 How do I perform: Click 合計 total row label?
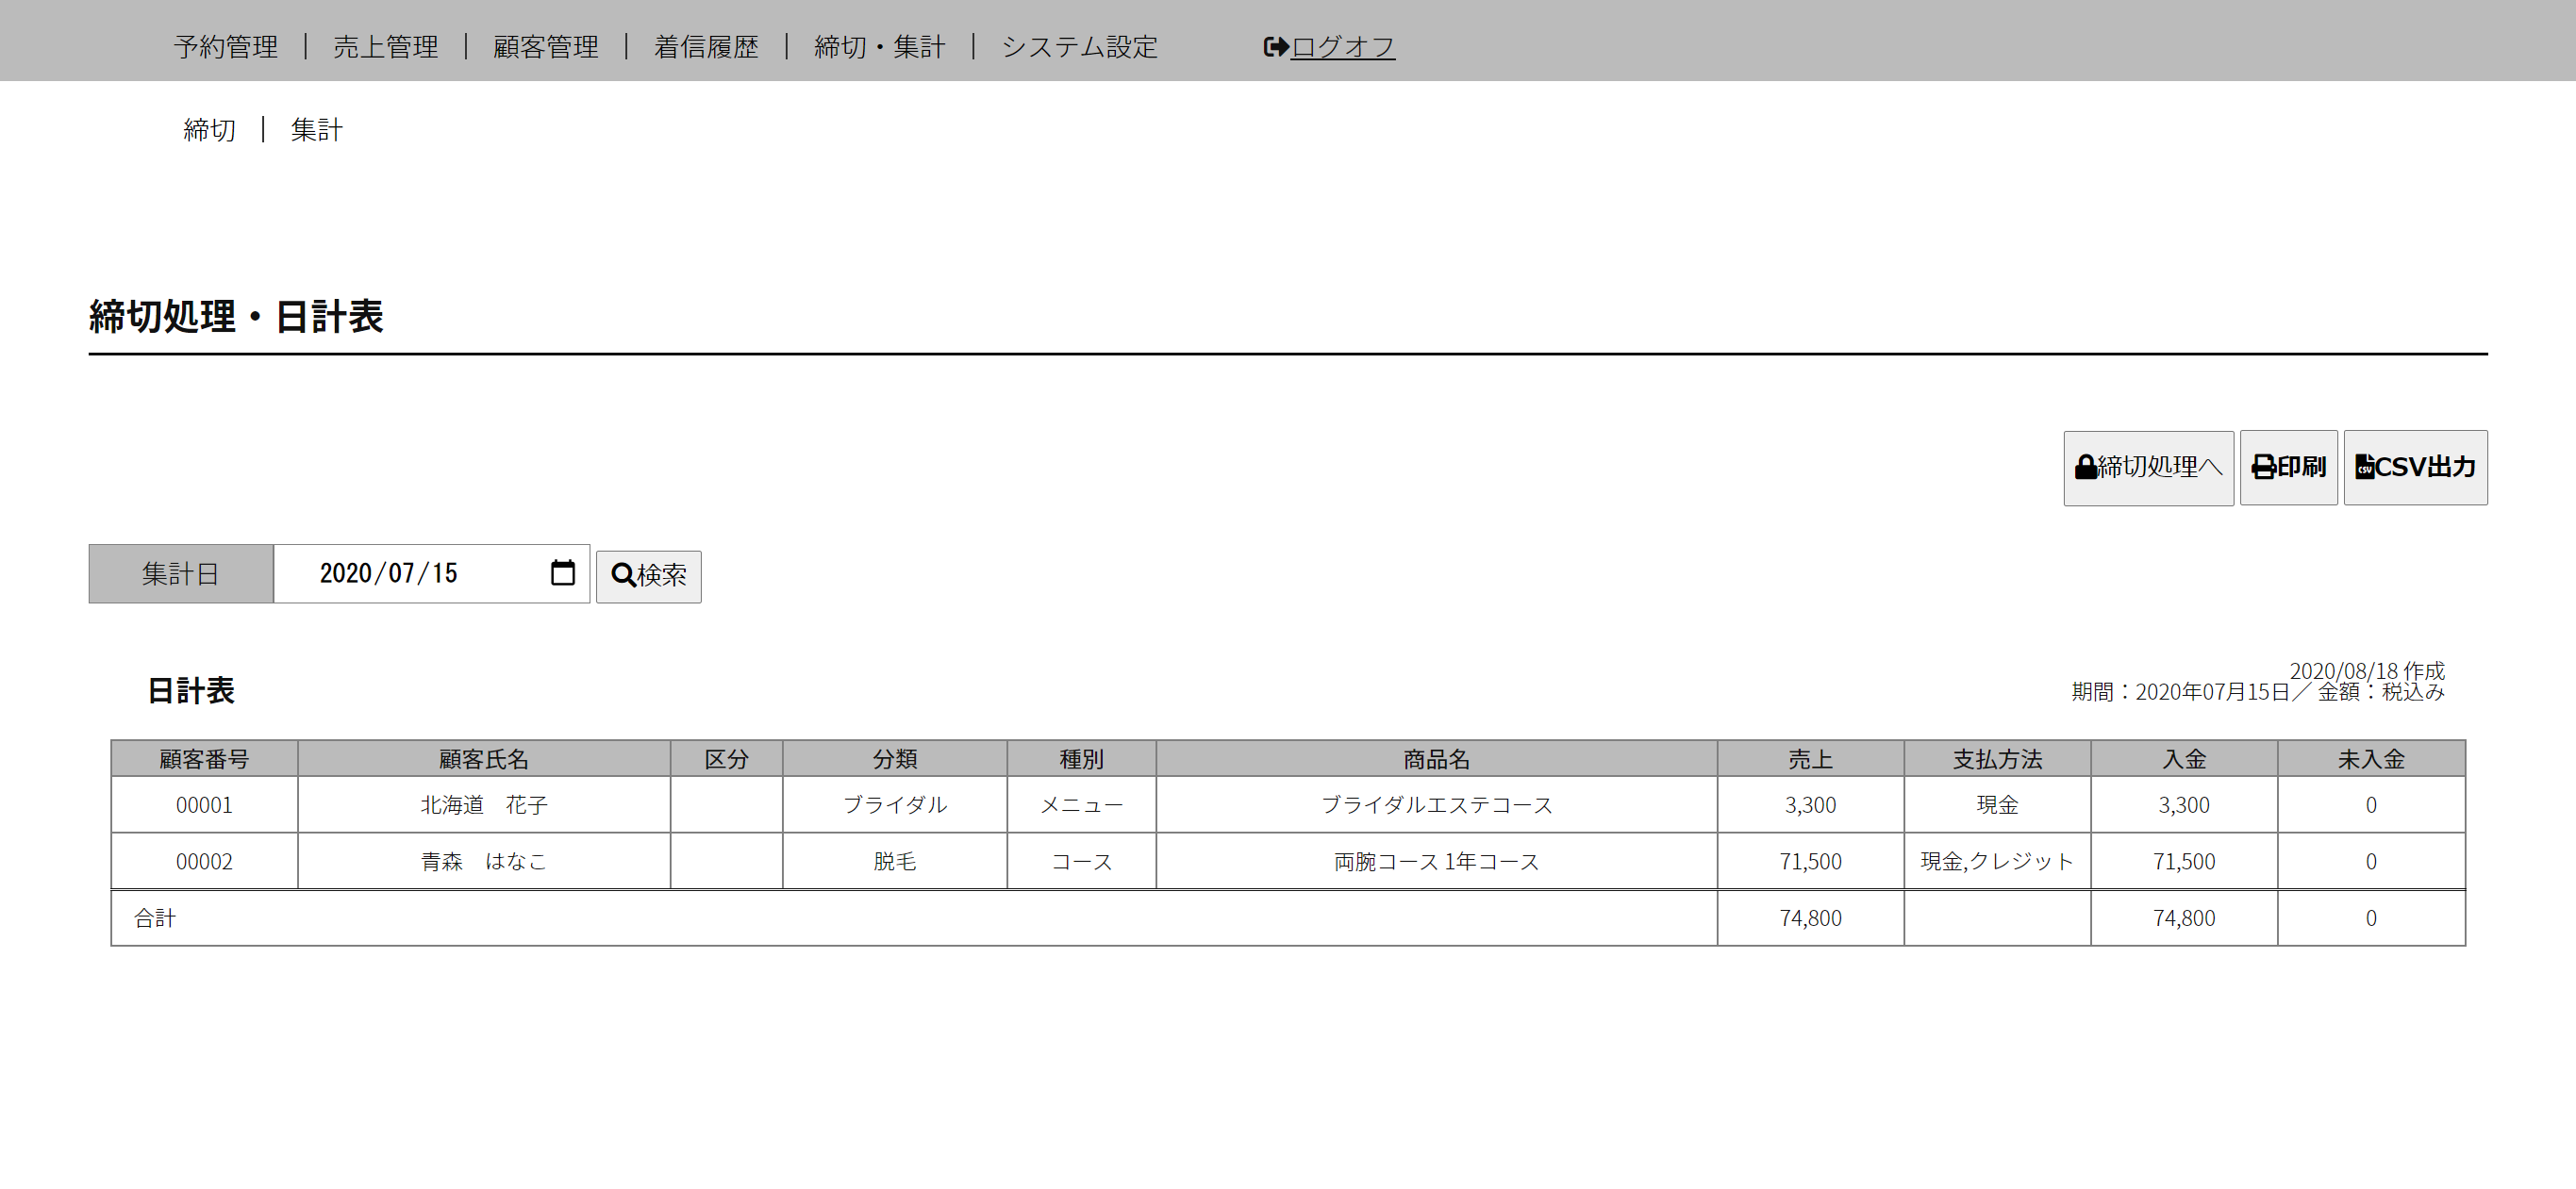point(155,918)
